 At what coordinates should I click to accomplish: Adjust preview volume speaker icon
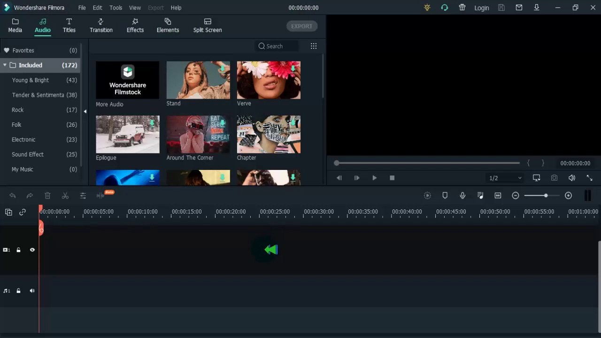(x=572, y=178)
